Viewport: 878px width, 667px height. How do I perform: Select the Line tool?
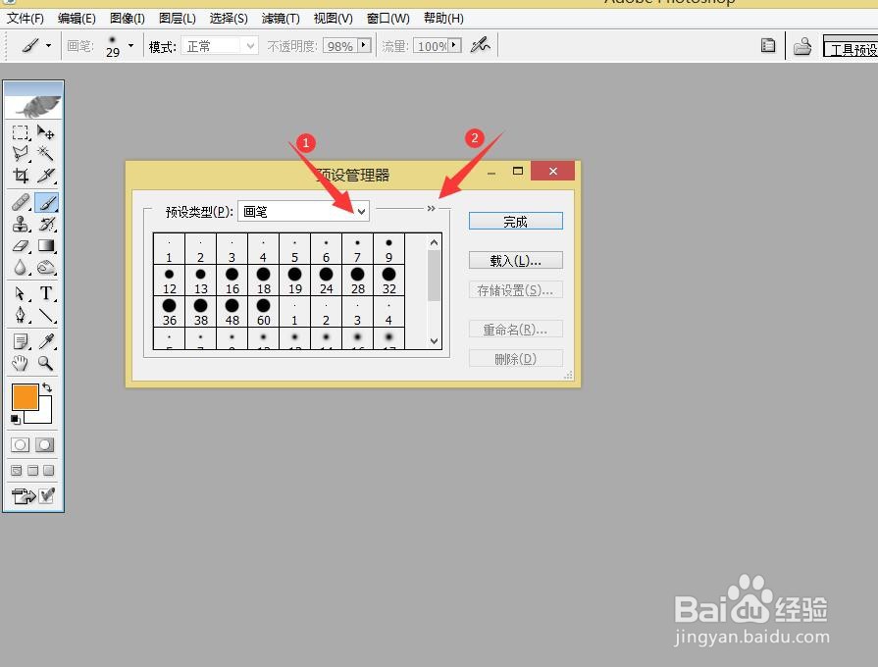(x=45, y=315)
